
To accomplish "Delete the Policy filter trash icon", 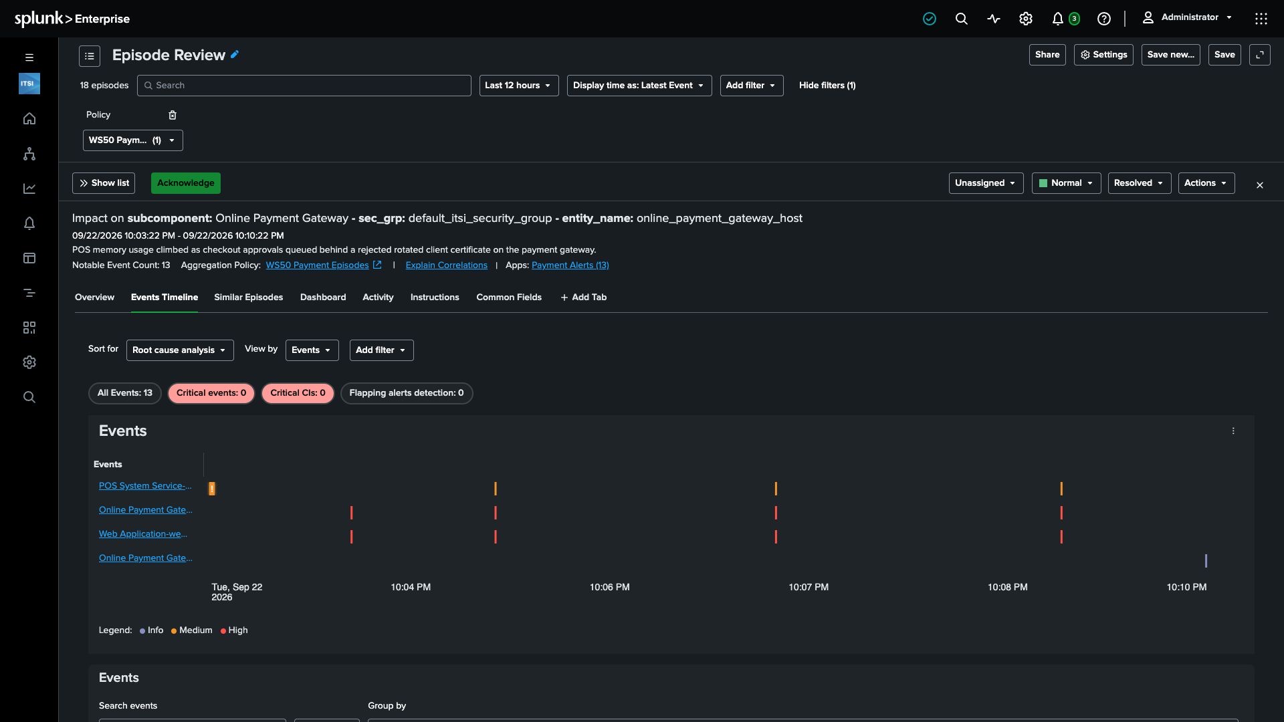I will (x=173, y=115).
